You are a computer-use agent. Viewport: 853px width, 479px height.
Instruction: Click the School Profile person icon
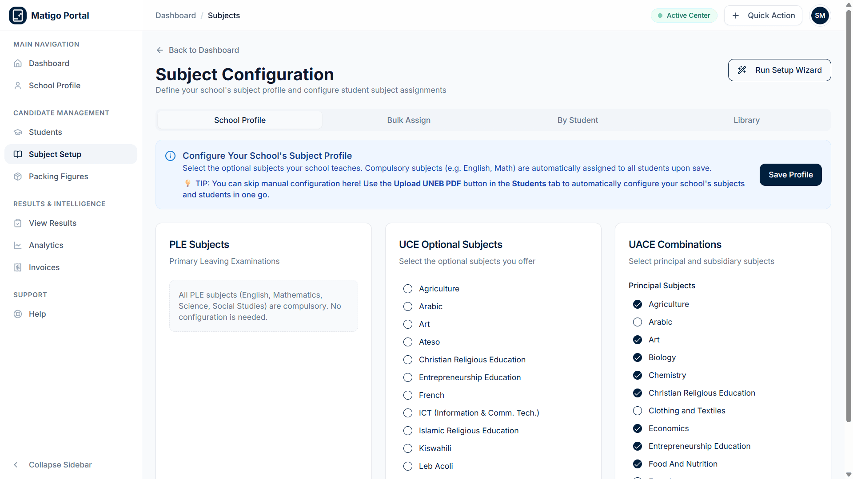(18, 86)
